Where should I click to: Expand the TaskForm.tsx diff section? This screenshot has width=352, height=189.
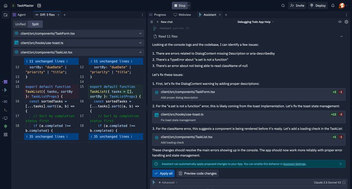pyautogui.click(x=140, y=34)
